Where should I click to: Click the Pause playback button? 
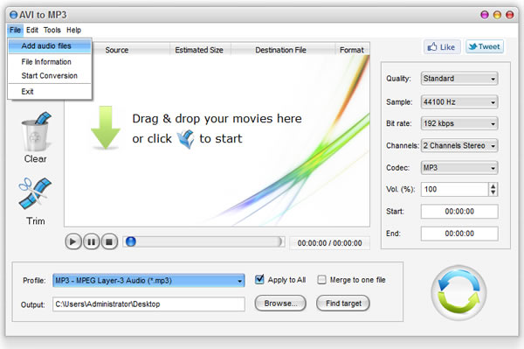[x=91, y=241]
